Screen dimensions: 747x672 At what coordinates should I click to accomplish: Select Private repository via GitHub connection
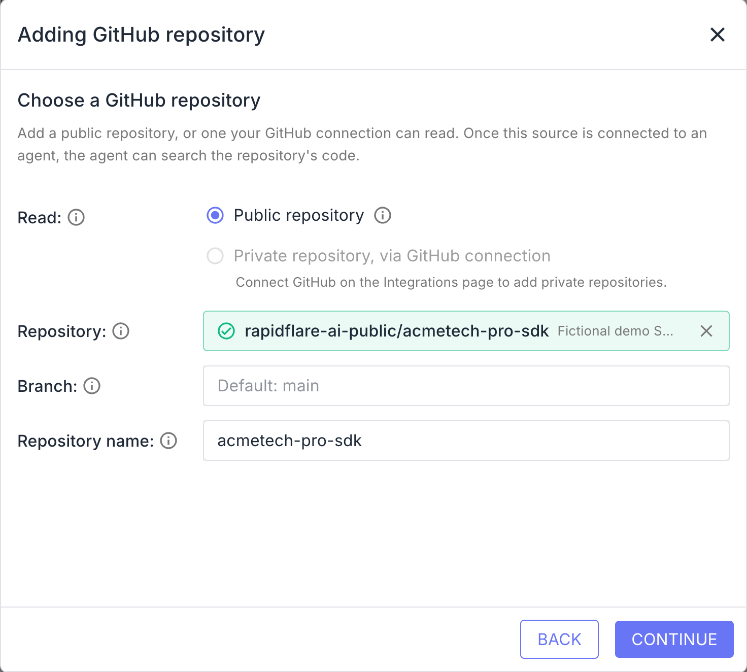pyautogui.click(x=215, y=256)
